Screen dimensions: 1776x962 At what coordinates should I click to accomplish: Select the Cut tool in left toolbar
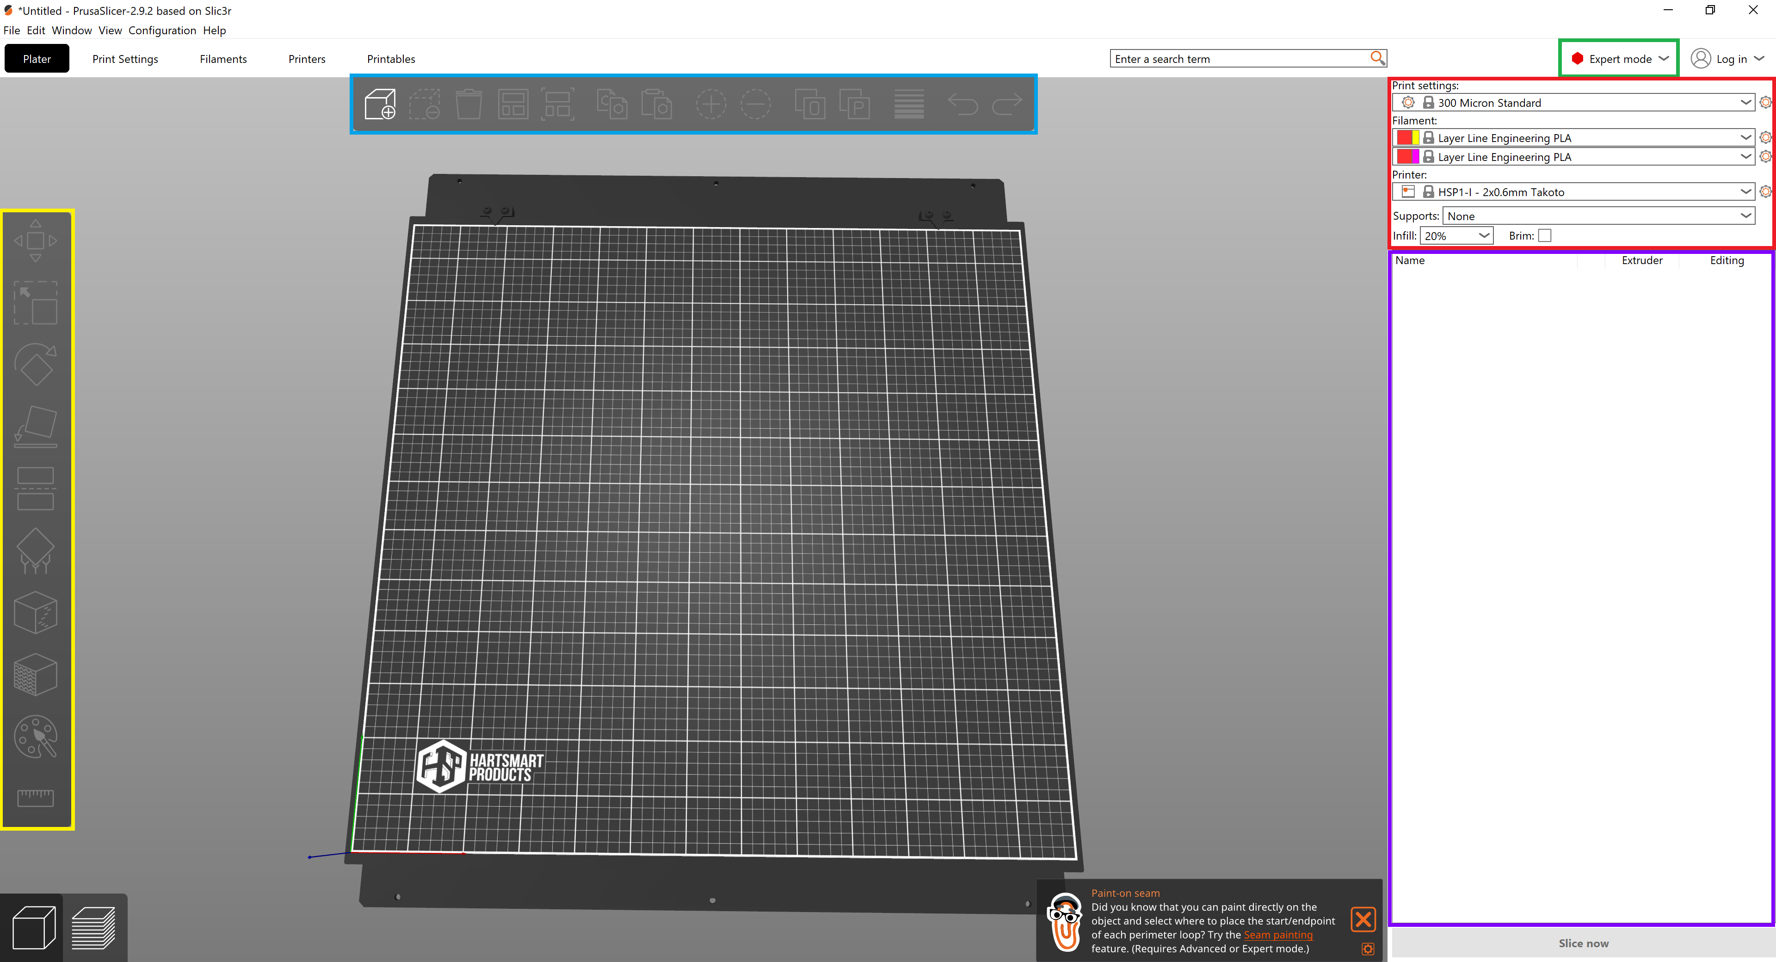[x=36, y=488]
